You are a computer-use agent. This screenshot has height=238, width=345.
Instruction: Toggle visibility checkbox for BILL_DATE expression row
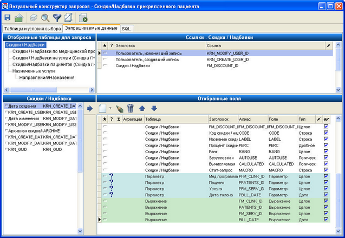tap(326, 219)
